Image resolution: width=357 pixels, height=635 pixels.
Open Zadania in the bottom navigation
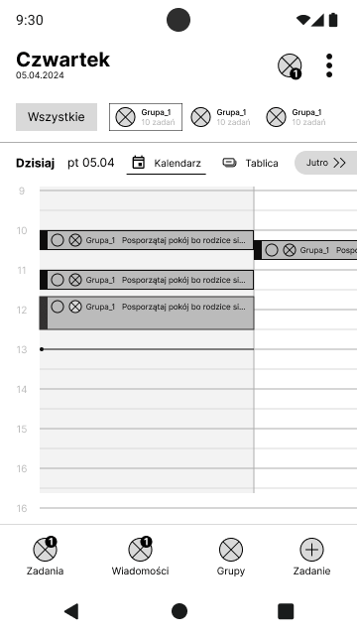pos(45,556)
